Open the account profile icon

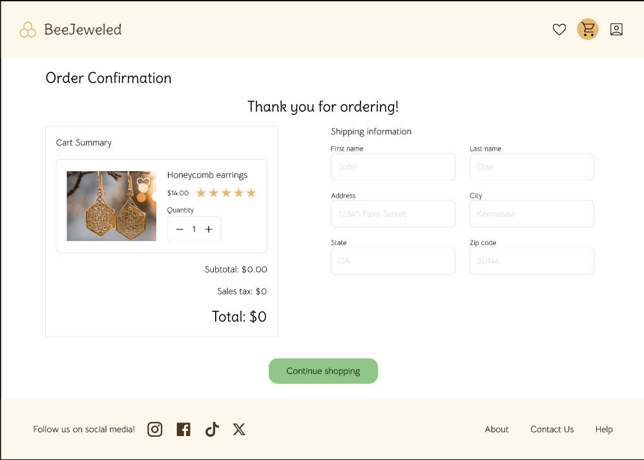click(616, 29)
